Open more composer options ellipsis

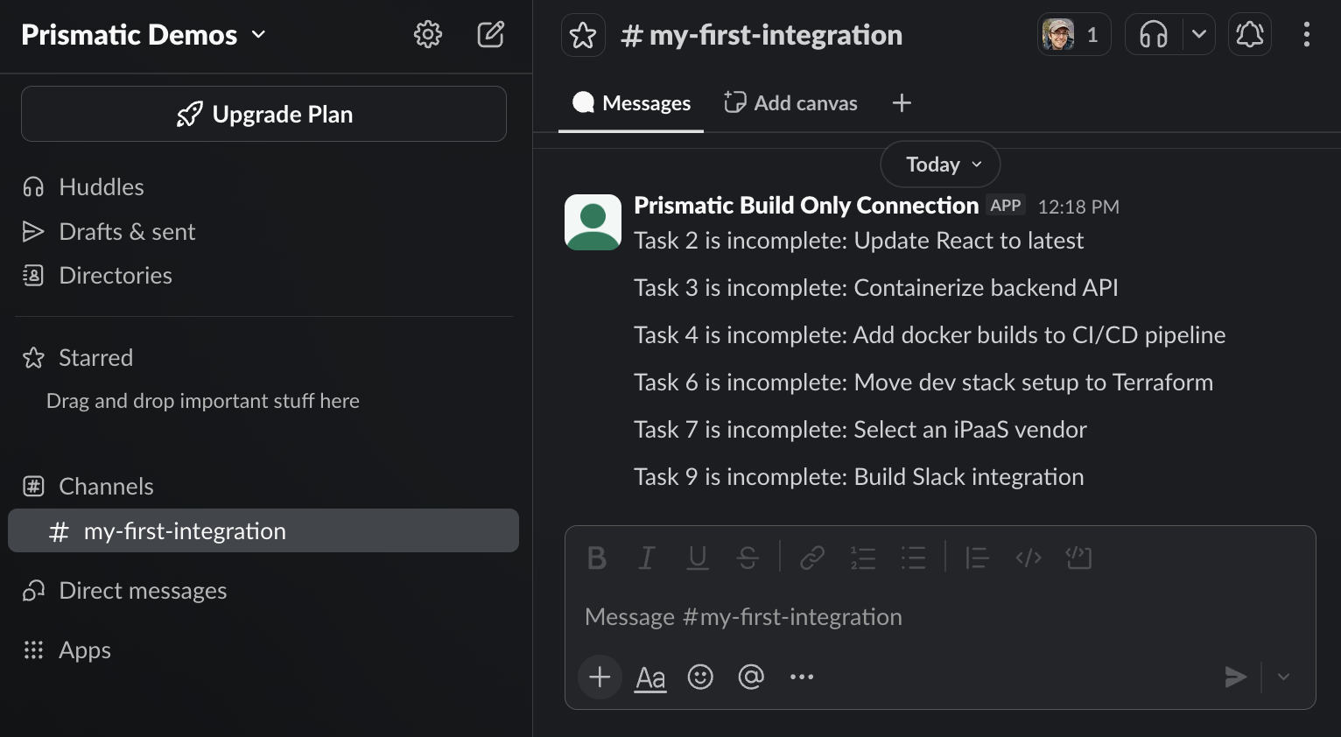point(802,677)
